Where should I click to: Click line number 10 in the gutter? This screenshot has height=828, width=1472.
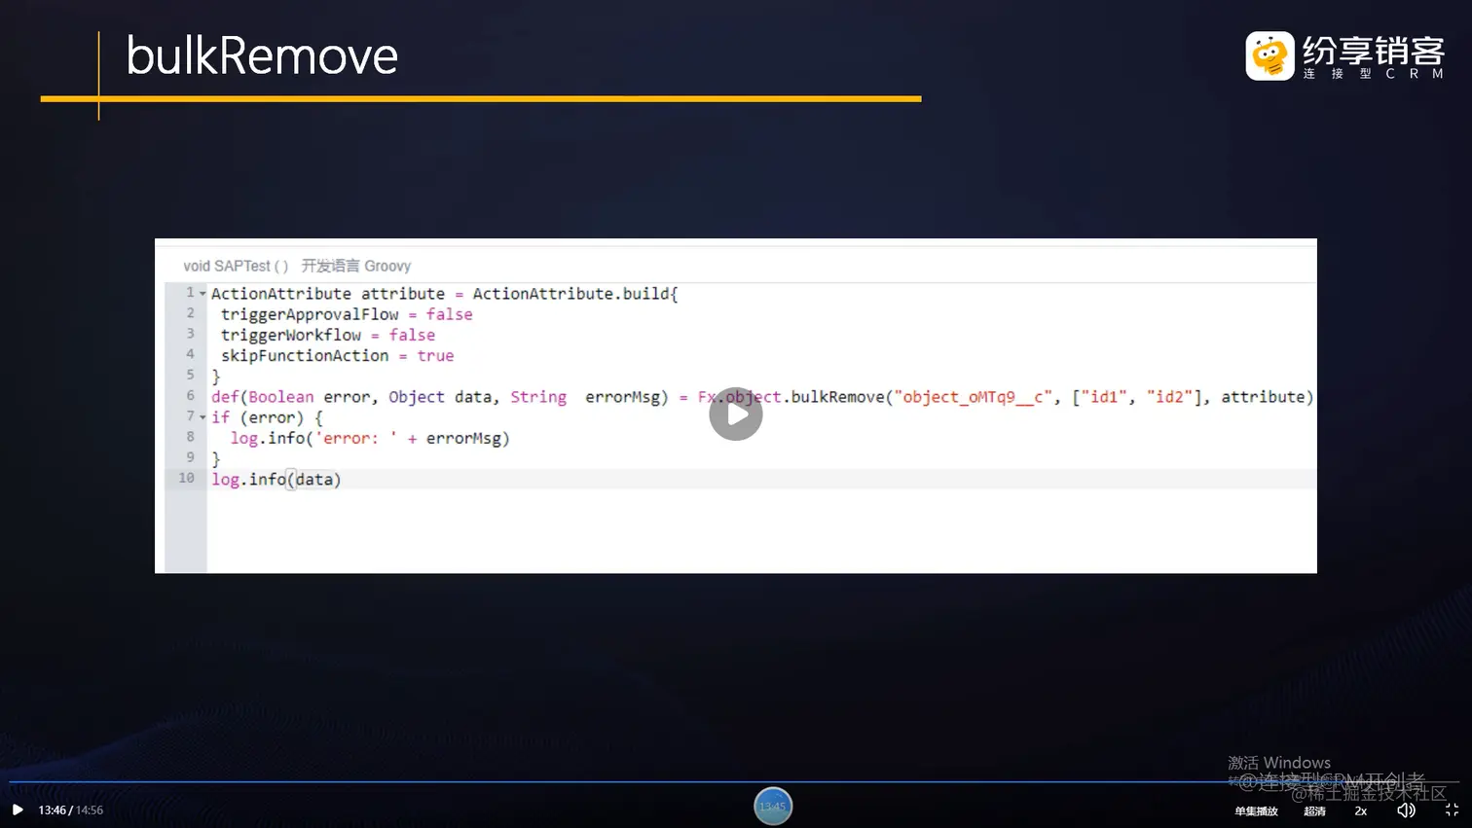186,478
